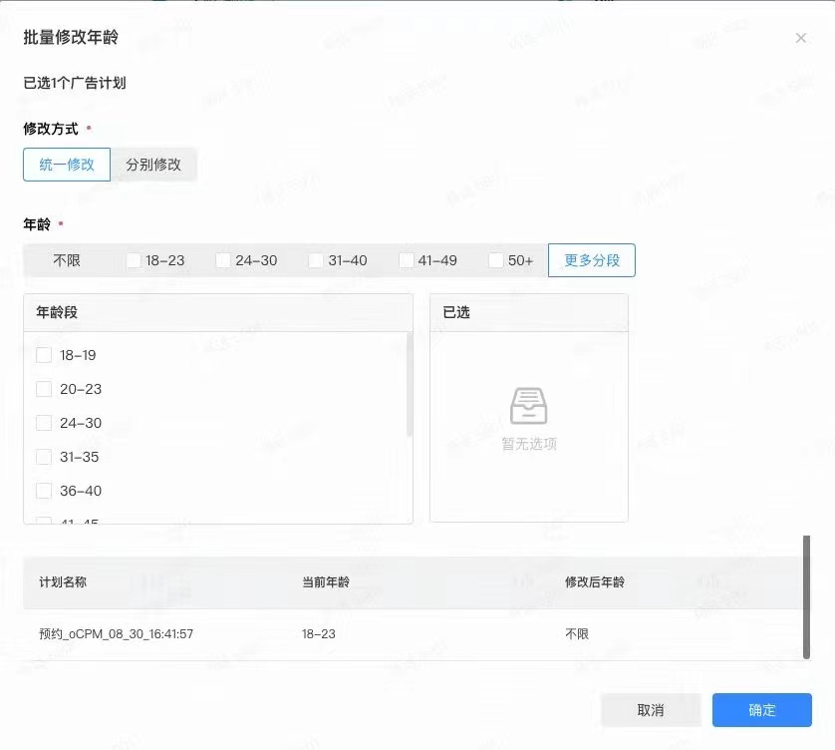Check 31-35 in the 年龄段 list
This screenshot has width=835, height=750.
pos(44,457)
